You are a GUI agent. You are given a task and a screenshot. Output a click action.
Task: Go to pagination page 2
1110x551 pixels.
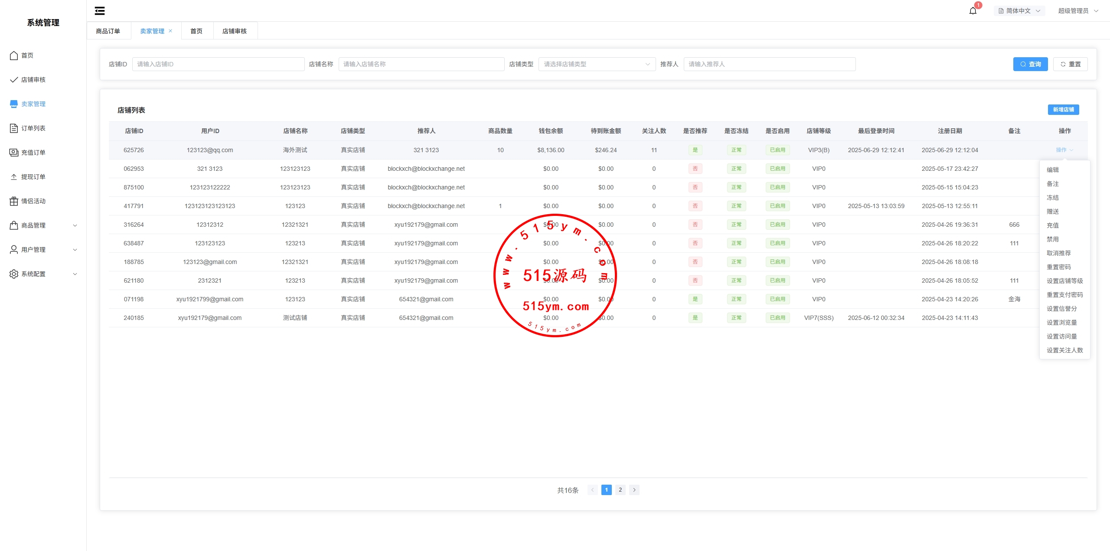(620, 490)
